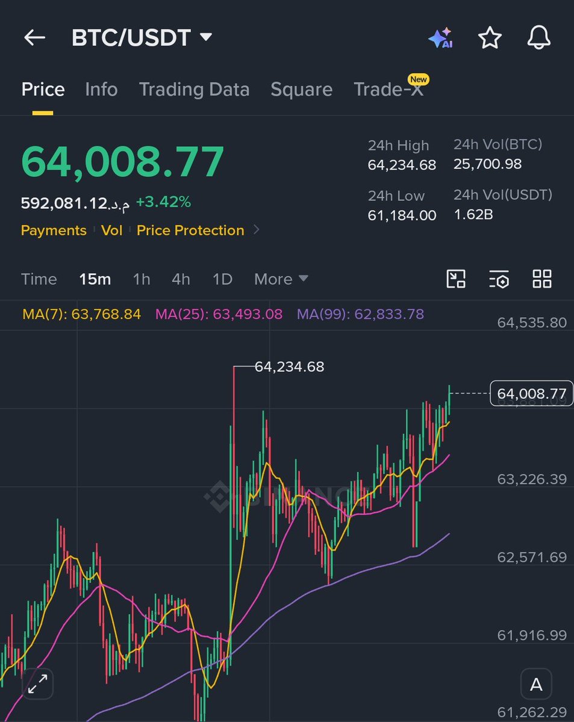Image resolution: width=574 pixels, height=722 pixels.
Task: Select the 15m chart interval
Action: 95,279
